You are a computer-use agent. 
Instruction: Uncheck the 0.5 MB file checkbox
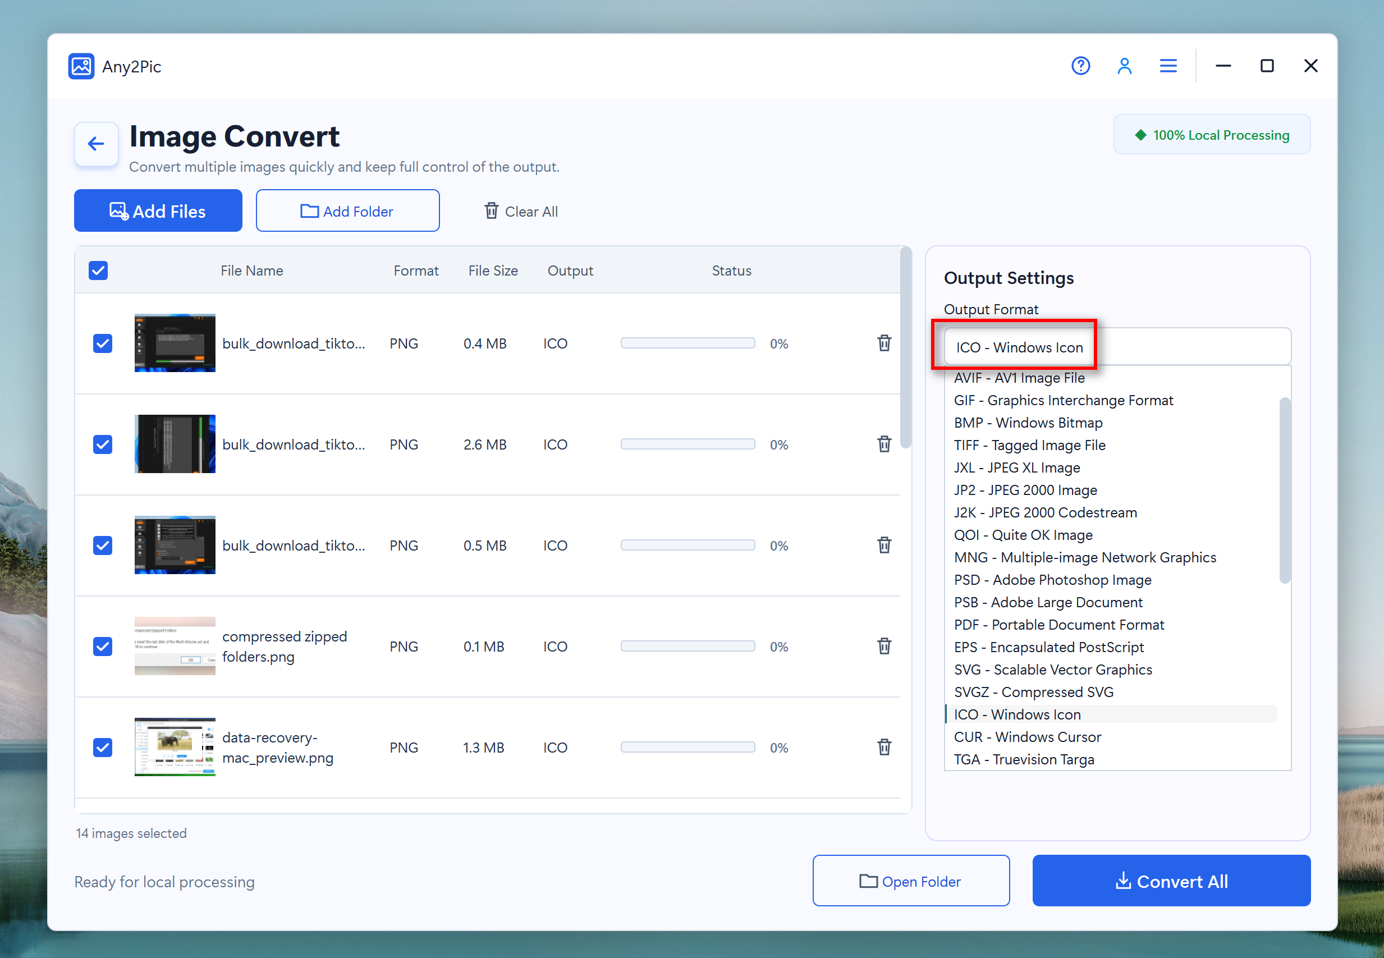[103, 545]
